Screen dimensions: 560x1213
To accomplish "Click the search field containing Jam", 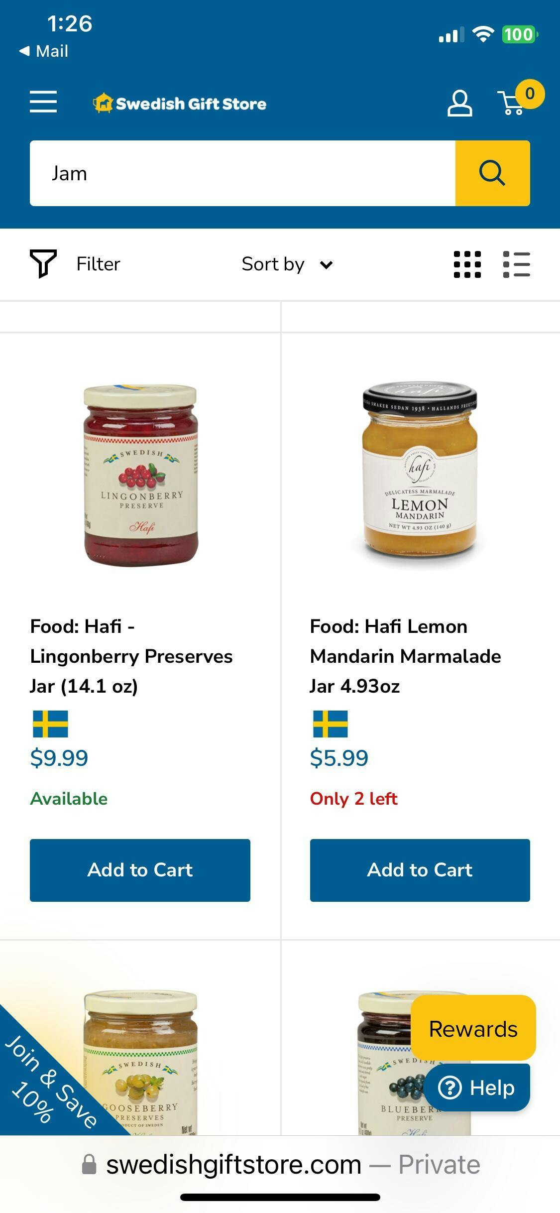I will (242, 173).
